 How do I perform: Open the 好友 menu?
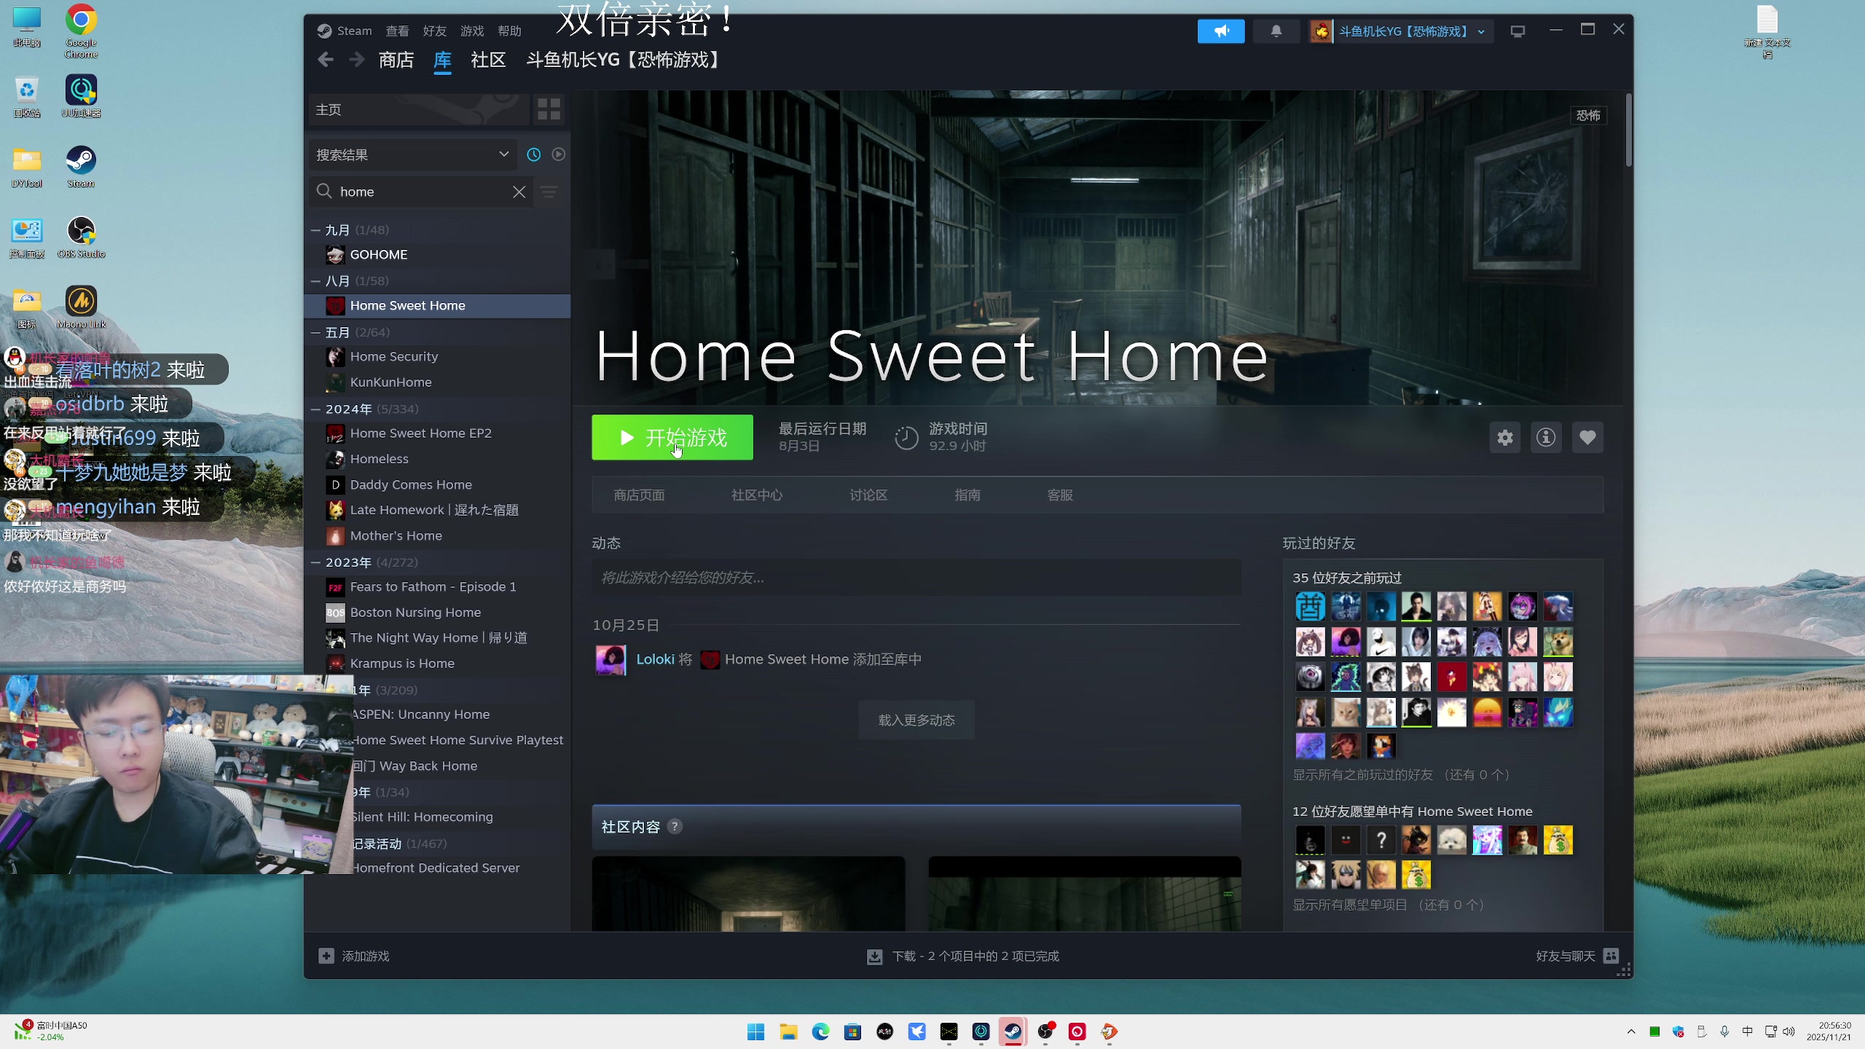[434, 31]
